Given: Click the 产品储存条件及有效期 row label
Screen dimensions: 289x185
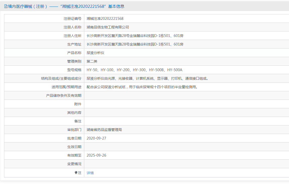Looking at the screenshot, I should click(64, 96).
